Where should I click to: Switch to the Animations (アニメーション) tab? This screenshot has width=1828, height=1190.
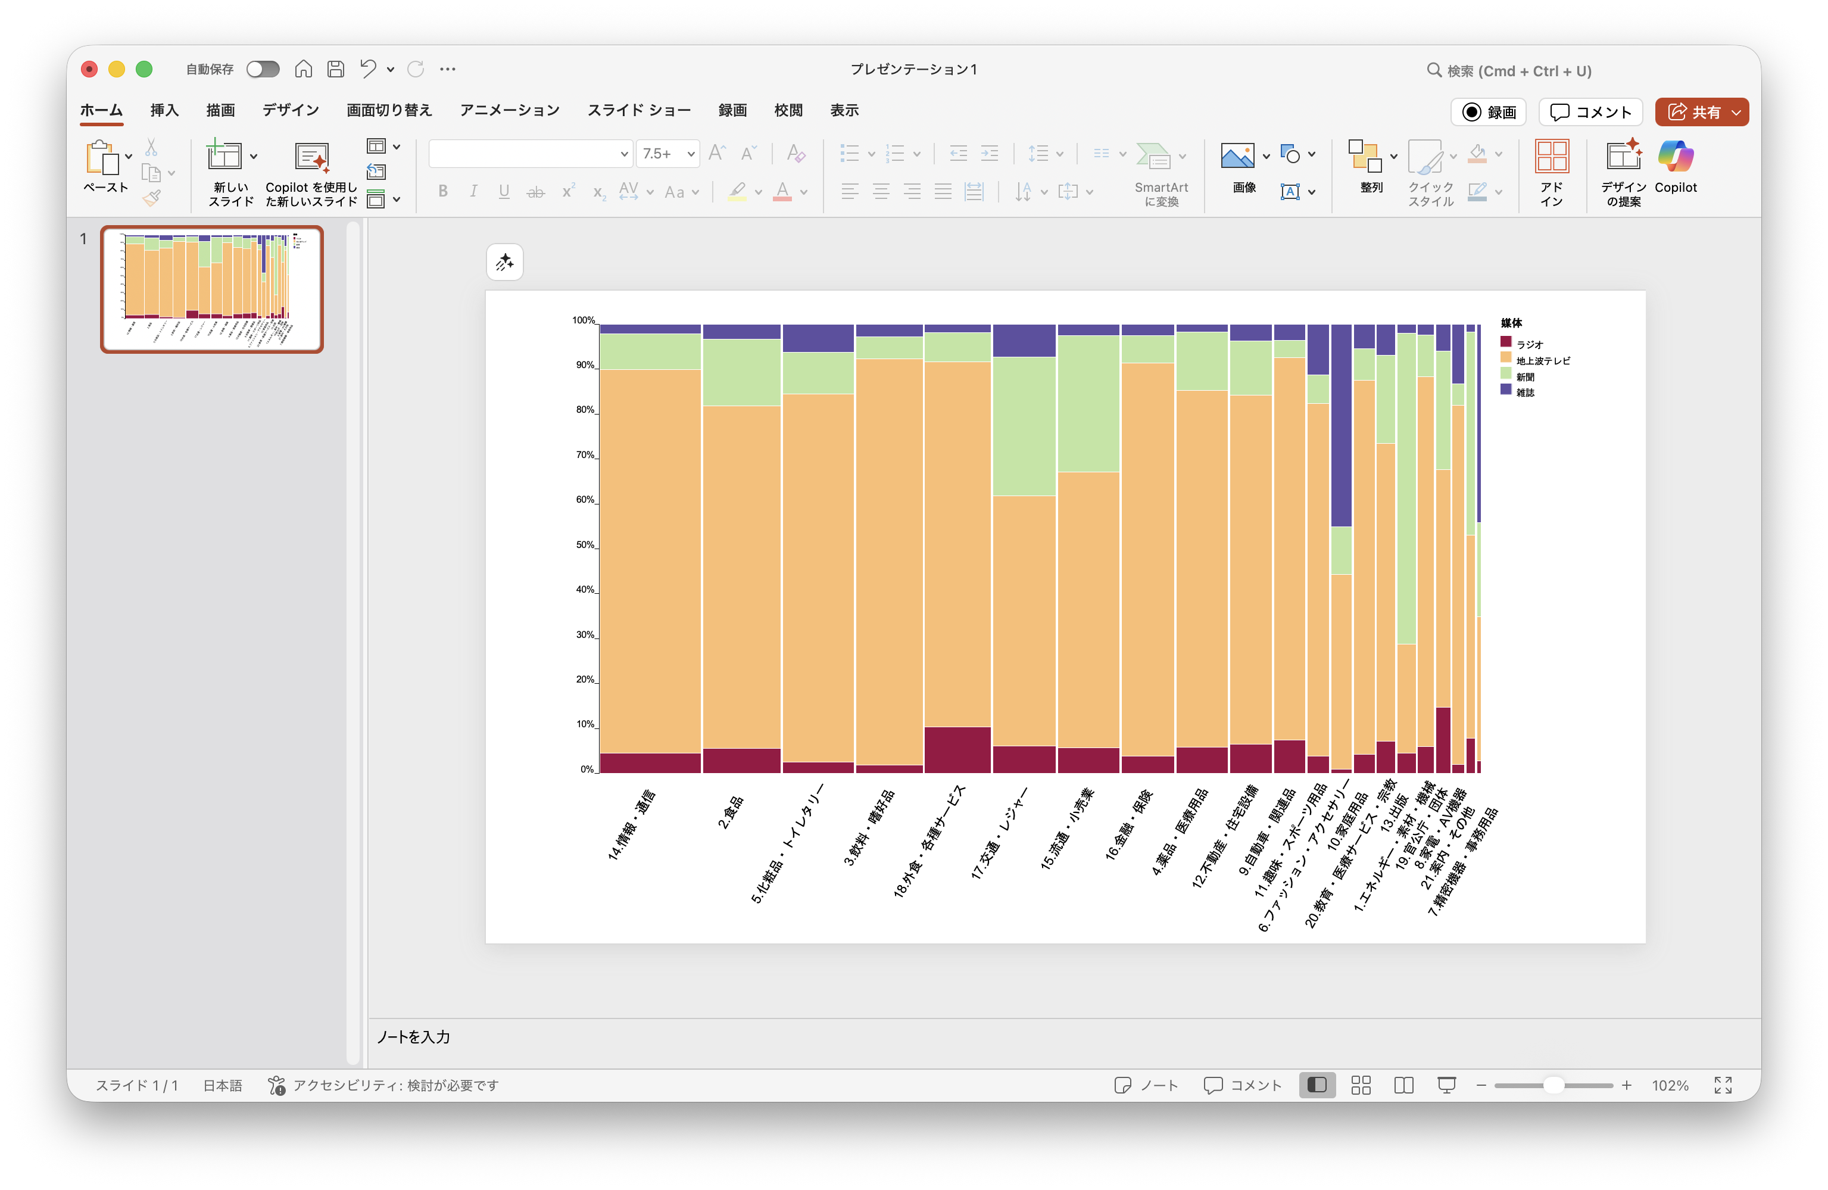coord(509,110)
